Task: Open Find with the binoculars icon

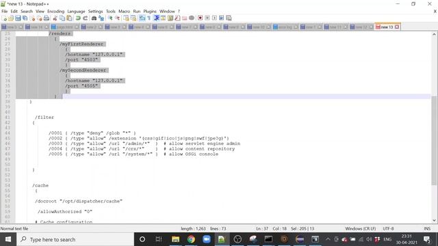Action: coord(94,18)
